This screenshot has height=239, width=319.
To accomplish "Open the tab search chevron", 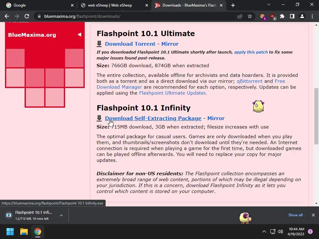I will (x=269, y=4).
